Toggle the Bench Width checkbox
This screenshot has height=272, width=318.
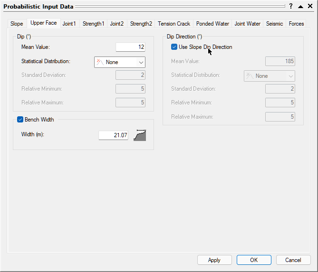(x=20, y=120)
